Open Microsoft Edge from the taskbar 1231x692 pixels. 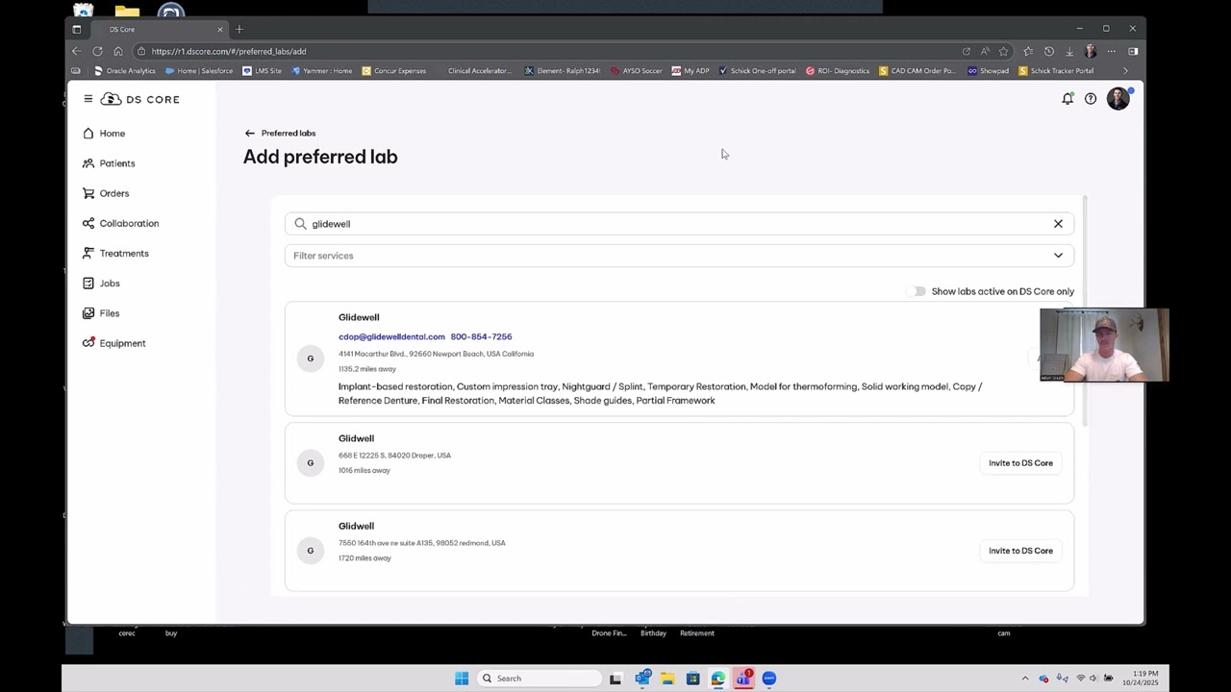coord(717,679)
